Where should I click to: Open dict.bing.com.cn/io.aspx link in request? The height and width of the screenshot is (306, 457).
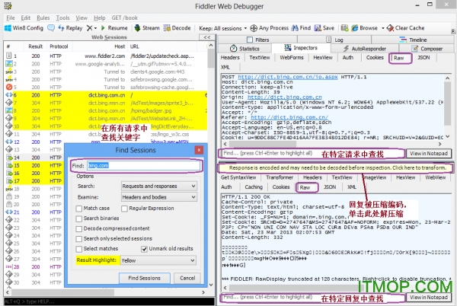288,77
